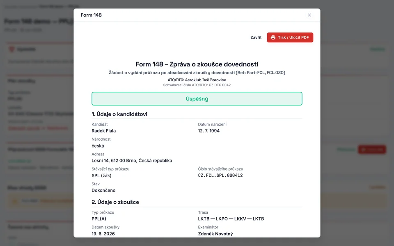The width and height of the screenshot is (394, 246).
Task: Click exam date 19. 6. 2026
Action: point(103,234)
